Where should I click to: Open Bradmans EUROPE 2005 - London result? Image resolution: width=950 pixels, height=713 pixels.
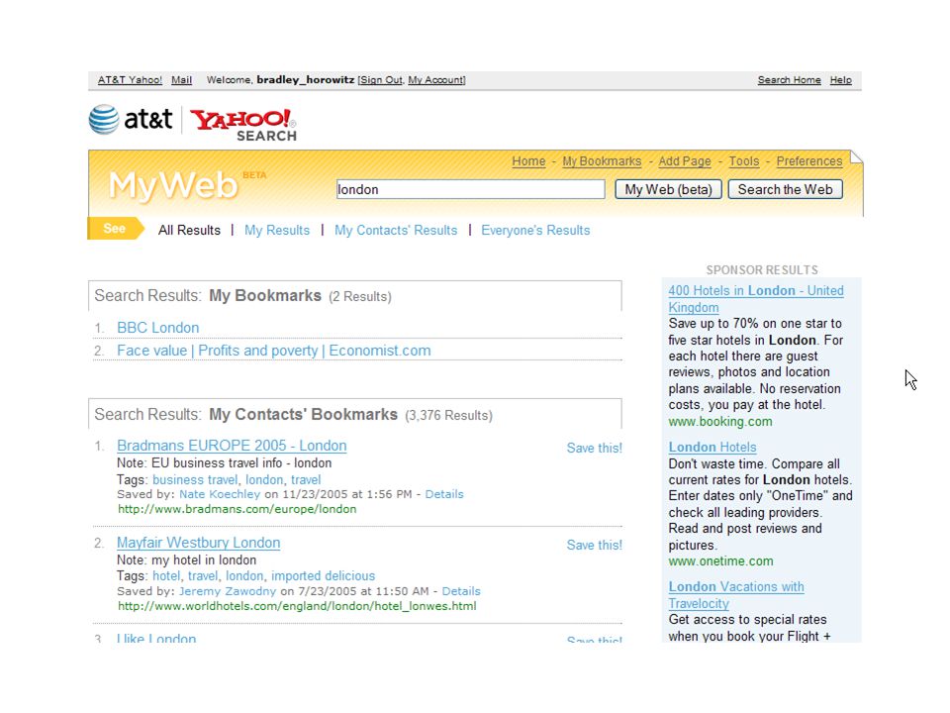232,446
